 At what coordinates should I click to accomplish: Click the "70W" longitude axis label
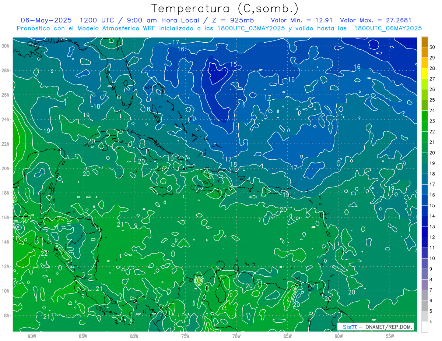236,336
